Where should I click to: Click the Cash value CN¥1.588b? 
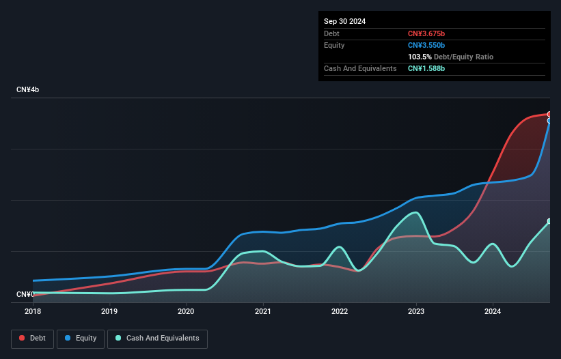tap(426, 68)
